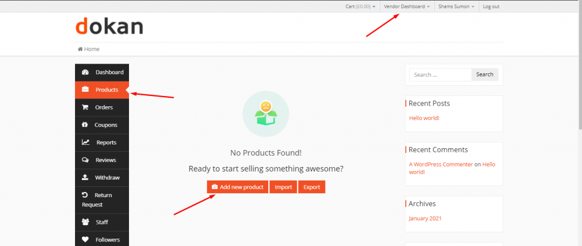Click the Import button
The height and width of the screenshot is (246, 582).
click(283, 187)
